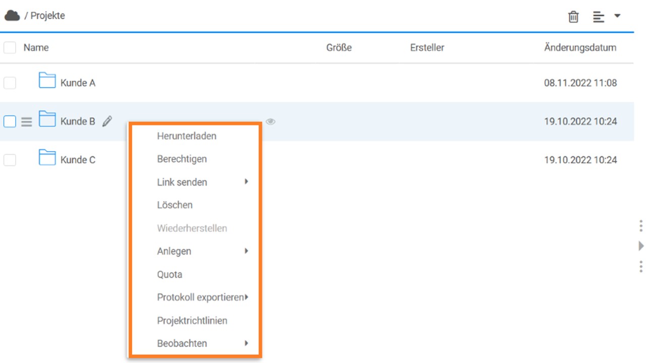Tick the select-all checkbox in header

coord(10,48)
